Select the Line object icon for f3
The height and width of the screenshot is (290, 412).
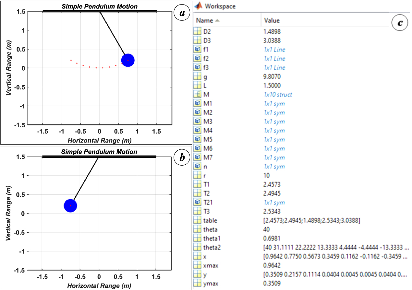[x=197, y=67]
